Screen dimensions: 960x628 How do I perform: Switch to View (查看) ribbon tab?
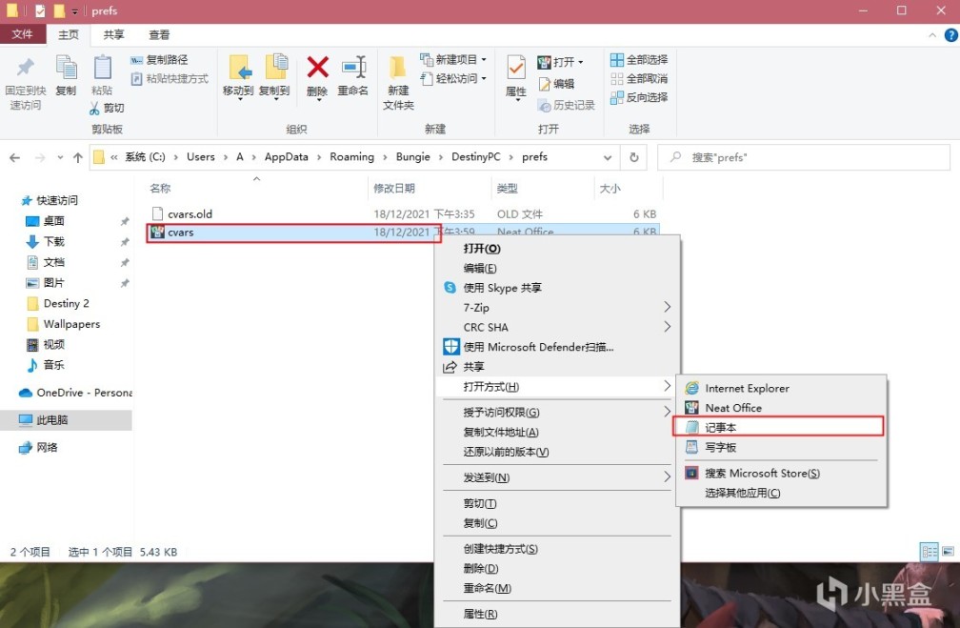(159, 35)
